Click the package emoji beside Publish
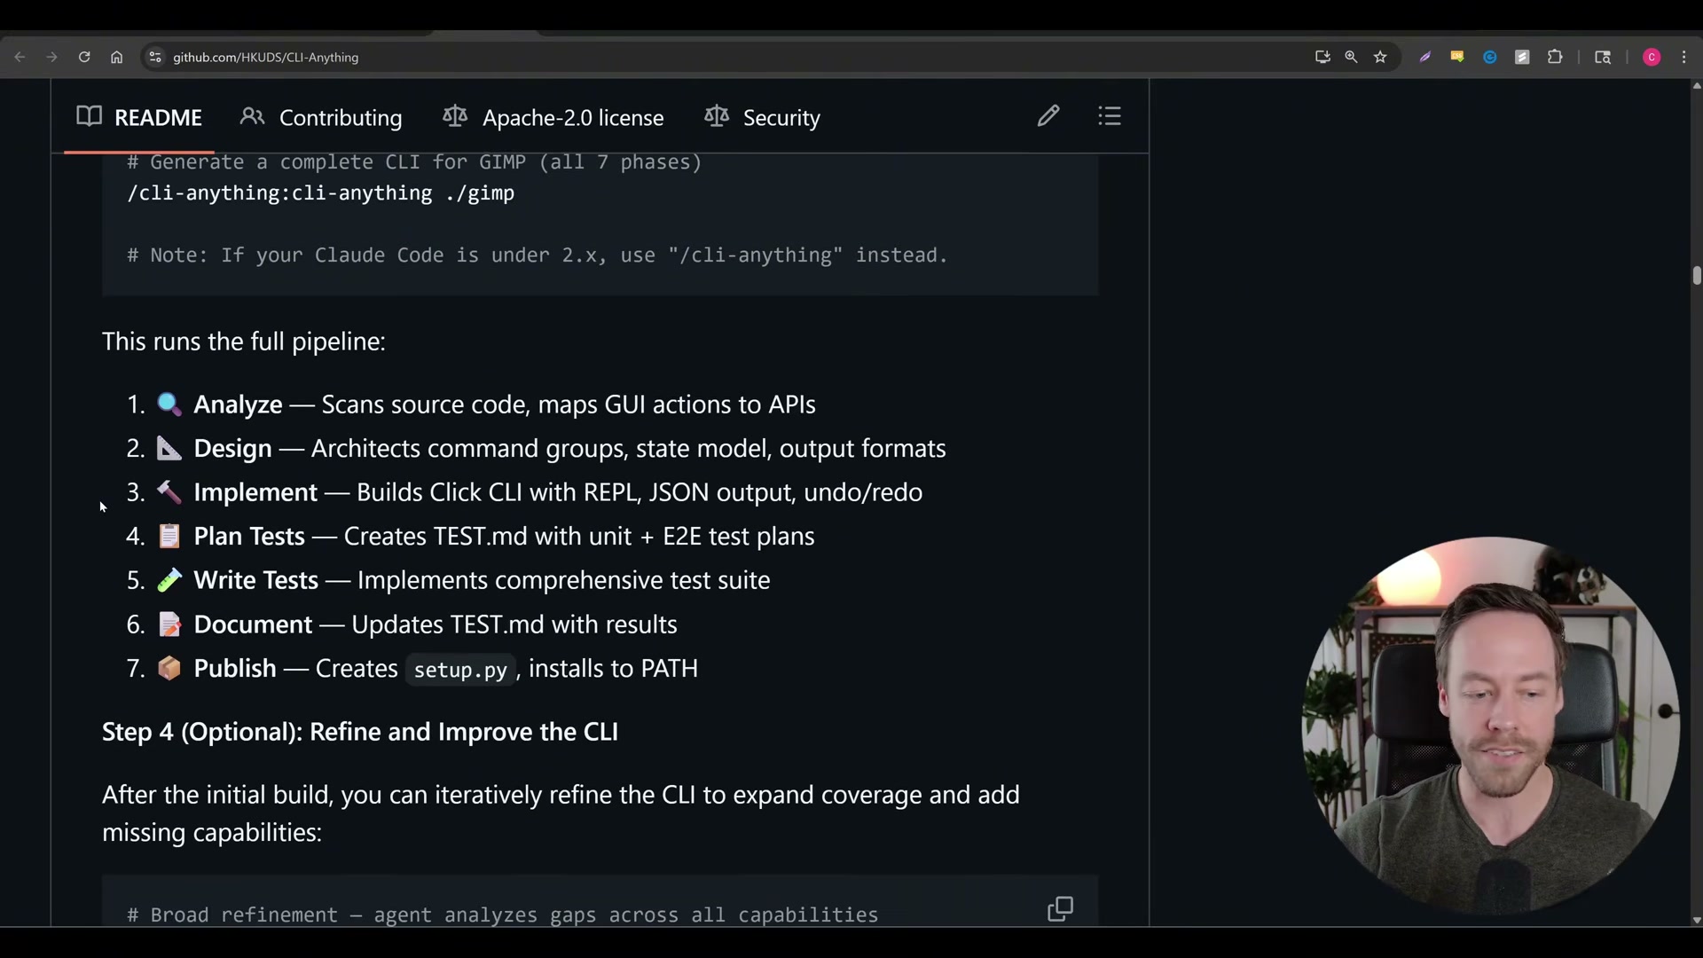The width and height of the screenshot is (1703, 958). [x=169, y=668]
